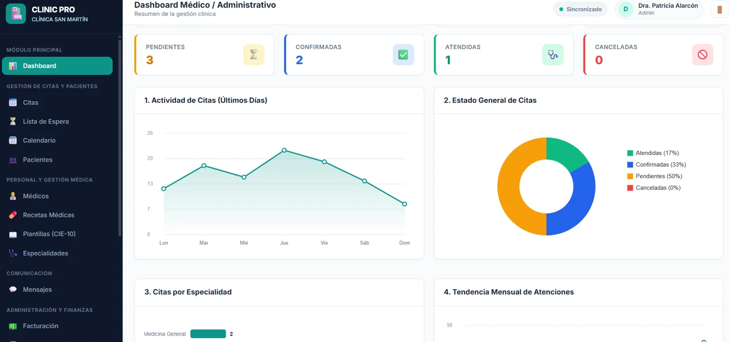Open the Dashboard menu item

pyautogui.click(x=57, y=66)
